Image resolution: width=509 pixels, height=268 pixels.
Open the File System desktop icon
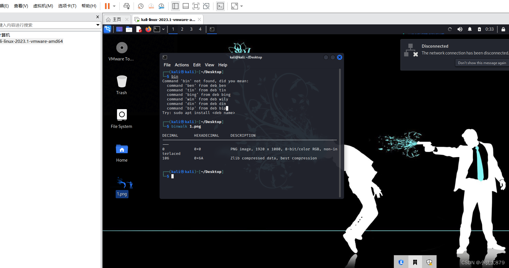click(x=122, y=119)
